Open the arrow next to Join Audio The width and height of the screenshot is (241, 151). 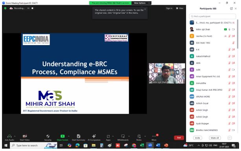pos(15,136)
